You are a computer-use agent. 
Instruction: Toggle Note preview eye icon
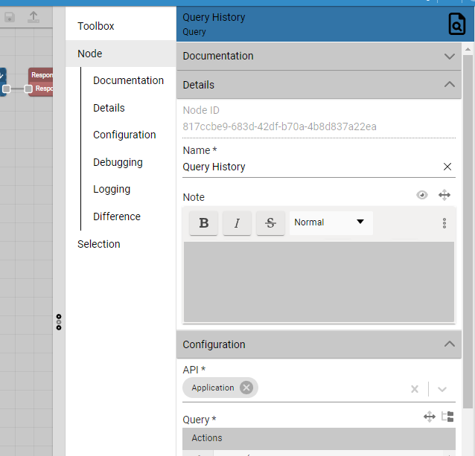[x=422, y=195]
